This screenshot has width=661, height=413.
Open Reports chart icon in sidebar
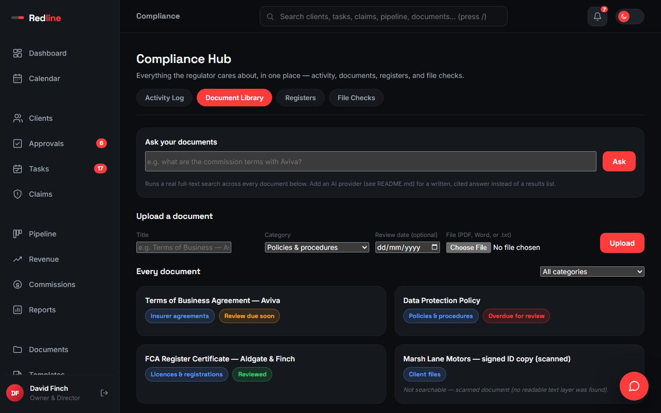18,310
